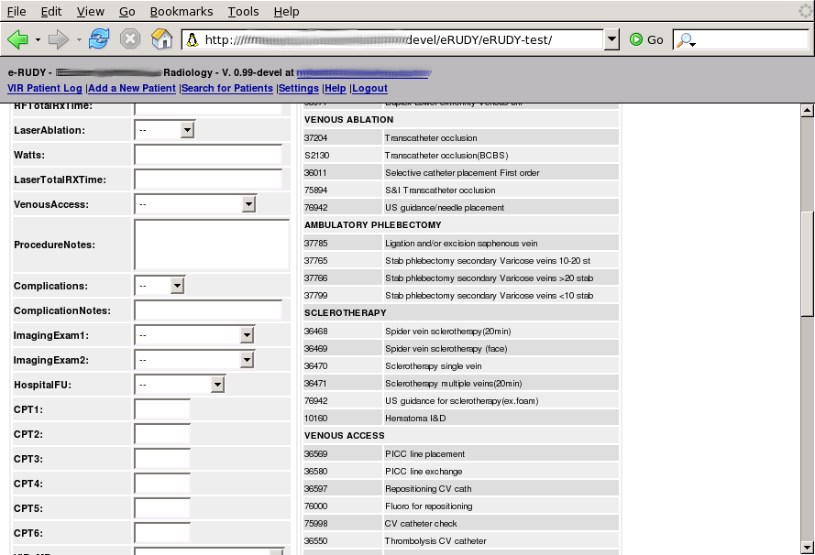Click code 10160 Hematoma I&D
Screen dimensions: 815x555
(461, 418)
